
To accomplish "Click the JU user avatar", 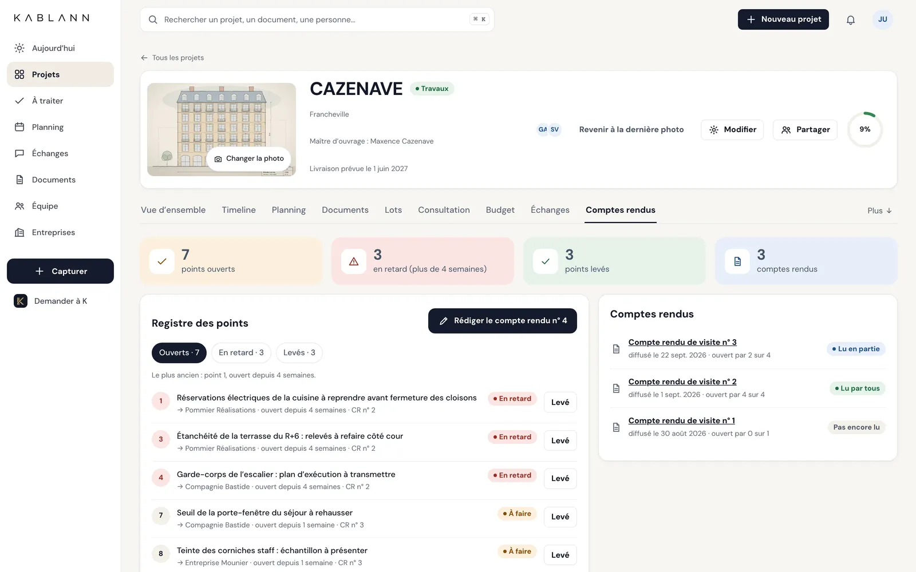I will tap(882, 19).
